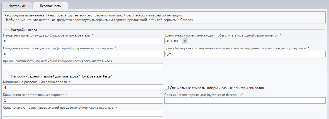Click the consecutive failed logins before temporary block field
The image size is (329, 119).
pyautogui.click(x=83, y=54)
